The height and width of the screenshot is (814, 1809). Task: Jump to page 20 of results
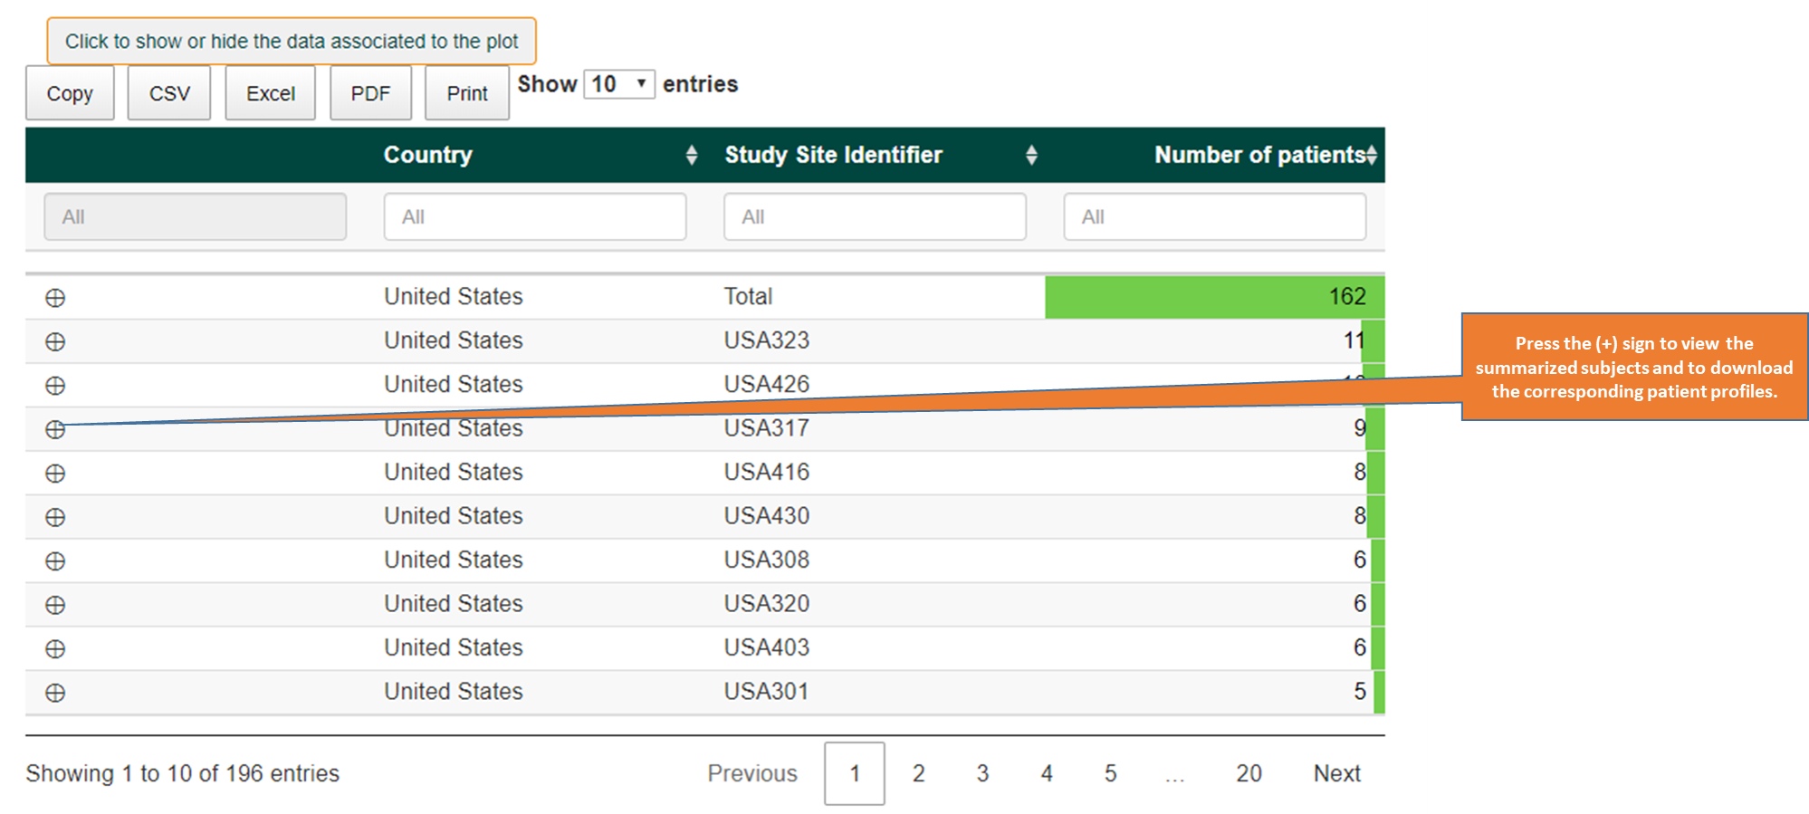[x=1249, y=773]
